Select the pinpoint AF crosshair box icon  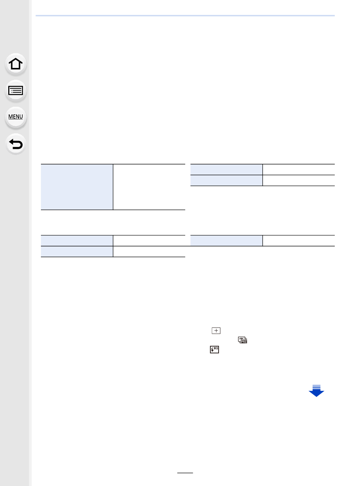(x=216, y=331)
